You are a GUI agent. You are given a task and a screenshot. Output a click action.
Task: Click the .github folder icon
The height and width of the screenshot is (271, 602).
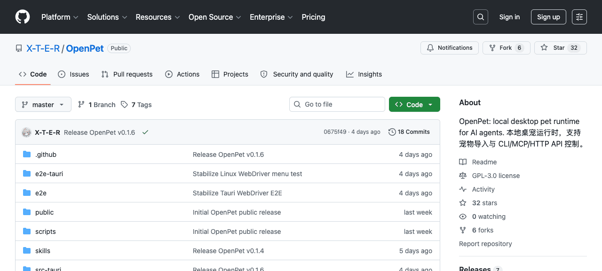(27, 155)
